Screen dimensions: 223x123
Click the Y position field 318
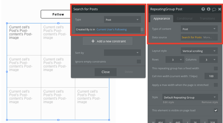tap(212, 122)
